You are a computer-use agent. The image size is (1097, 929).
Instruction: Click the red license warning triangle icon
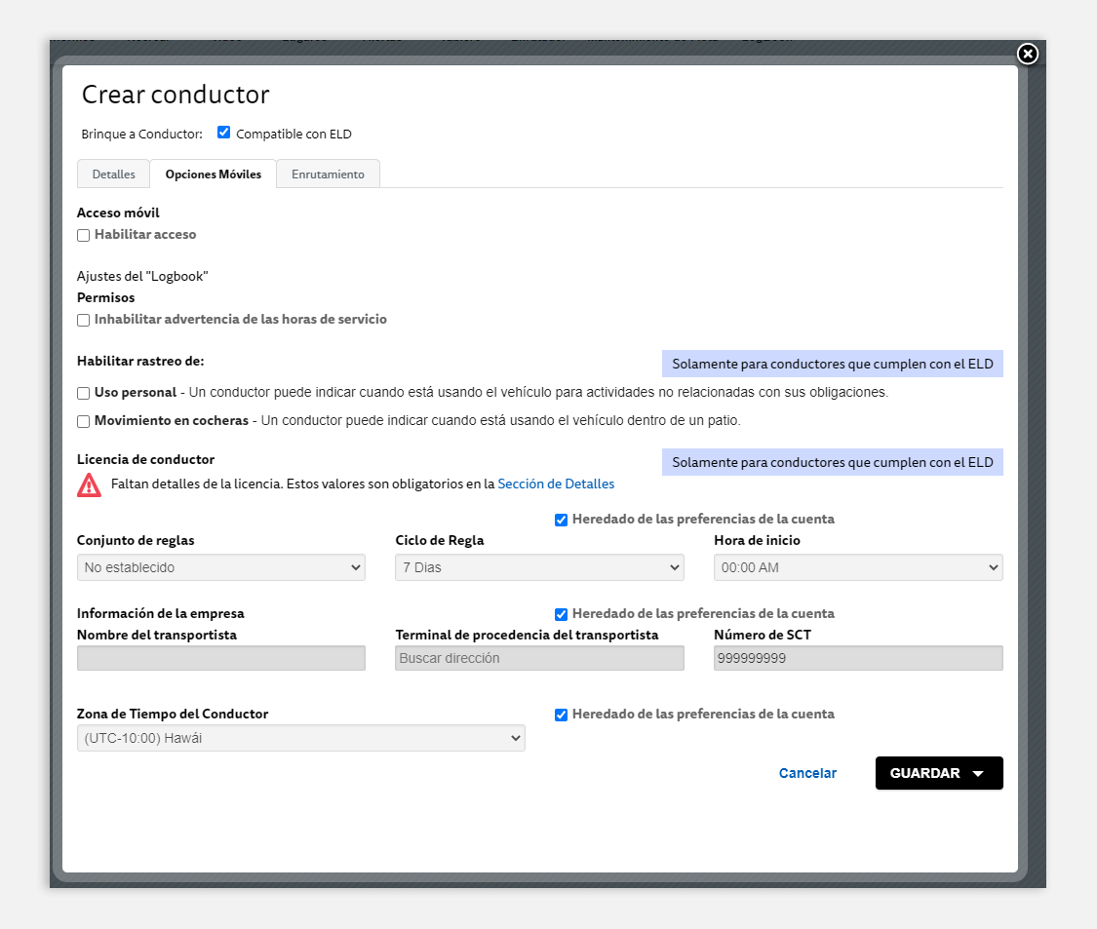tap(89, 484)
